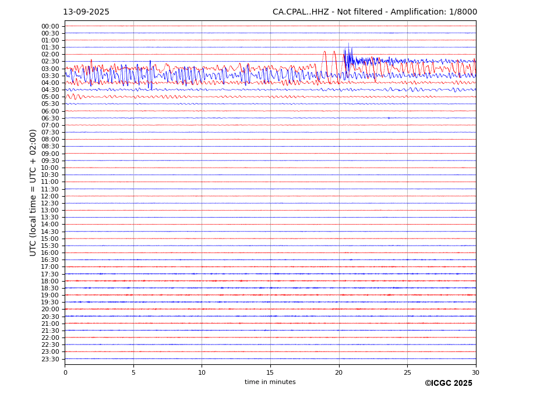The width and height of the screenshot is (540, 405).
Task: Click the x-axis tick label 15
Action: (x=270, y=372)
